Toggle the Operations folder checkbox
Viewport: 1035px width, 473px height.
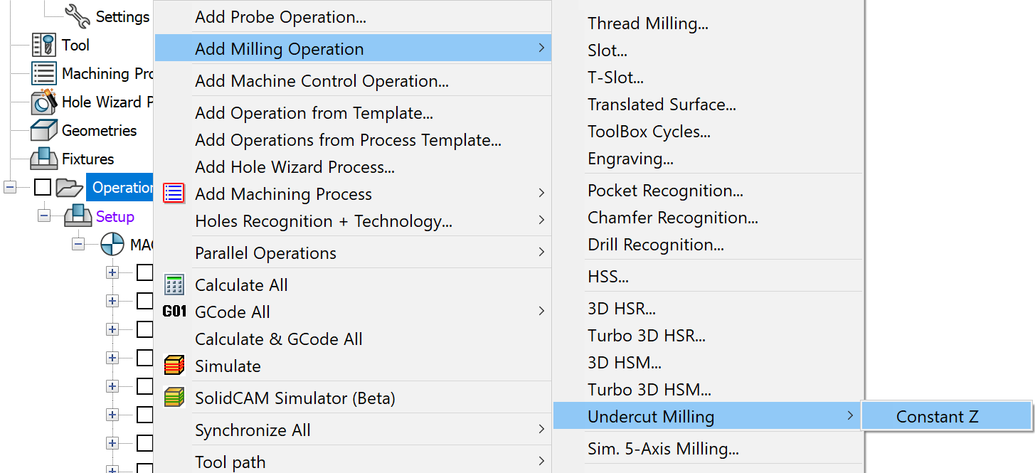click(x=43, y=187)
